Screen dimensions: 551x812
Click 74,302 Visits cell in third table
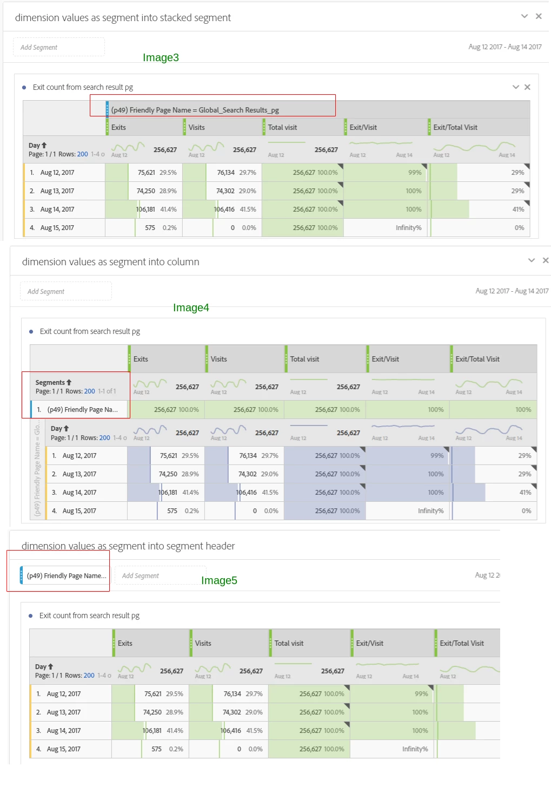point(229,712)
